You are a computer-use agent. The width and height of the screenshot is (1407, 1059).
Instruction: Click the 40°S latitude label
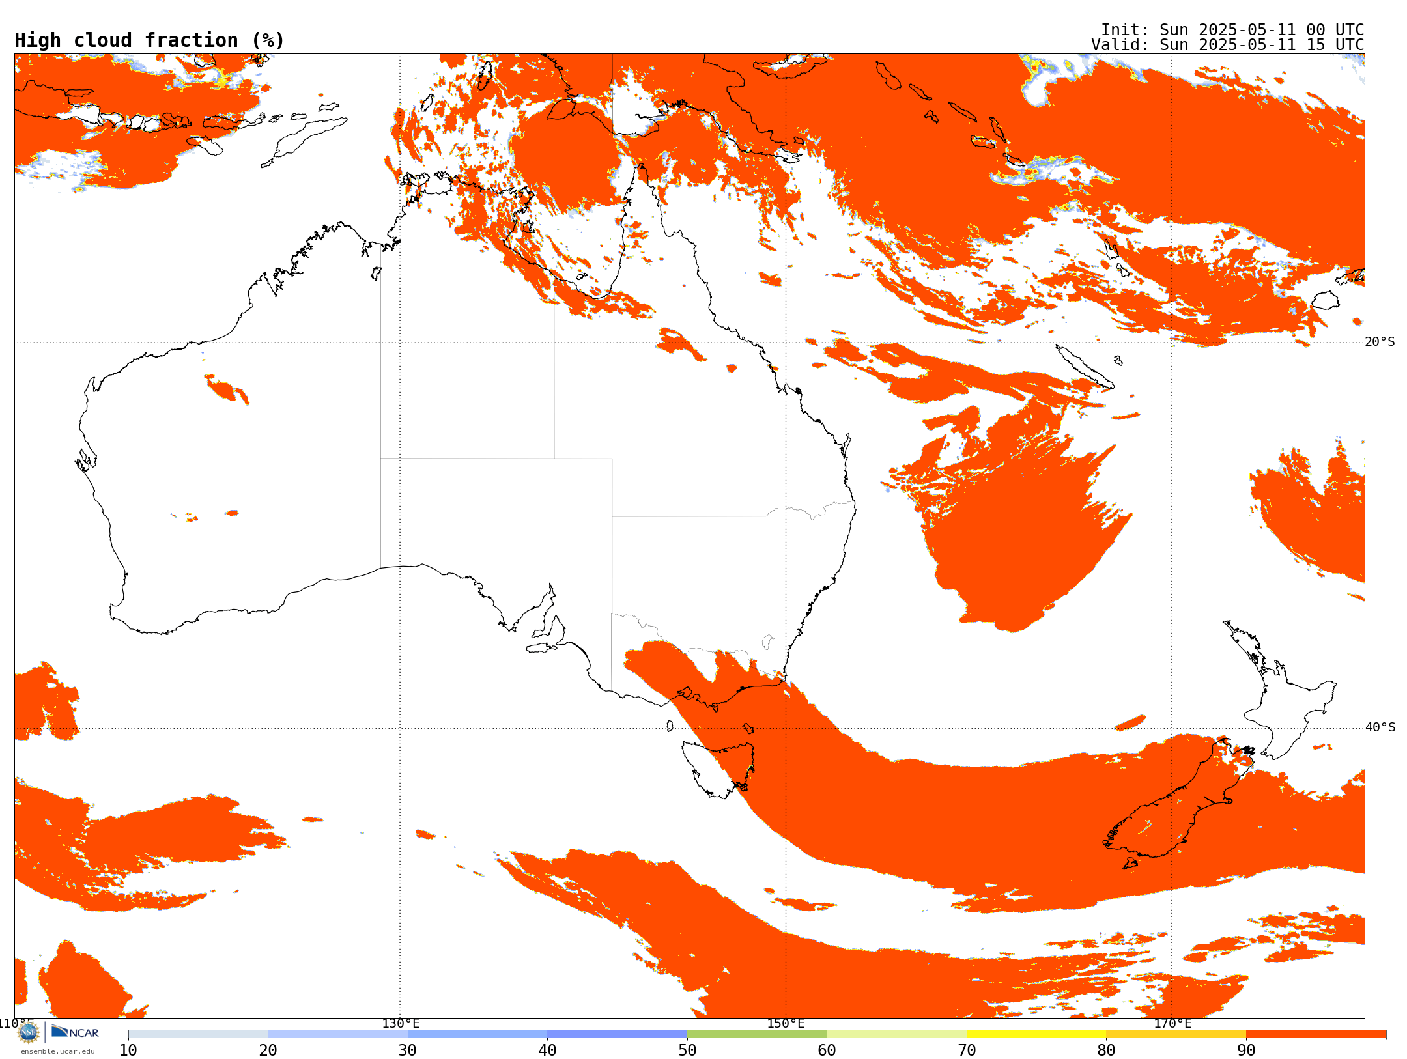[x=1380, y=727]
